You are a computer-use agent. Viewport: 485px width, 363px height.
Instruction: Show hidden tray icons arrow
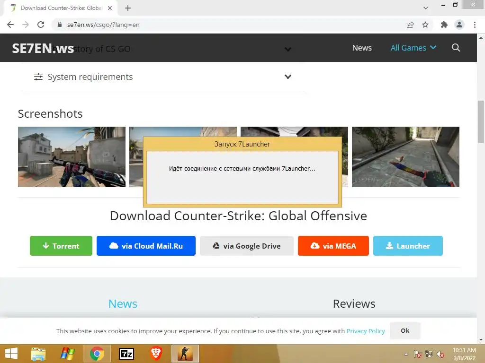coord(406,354)
